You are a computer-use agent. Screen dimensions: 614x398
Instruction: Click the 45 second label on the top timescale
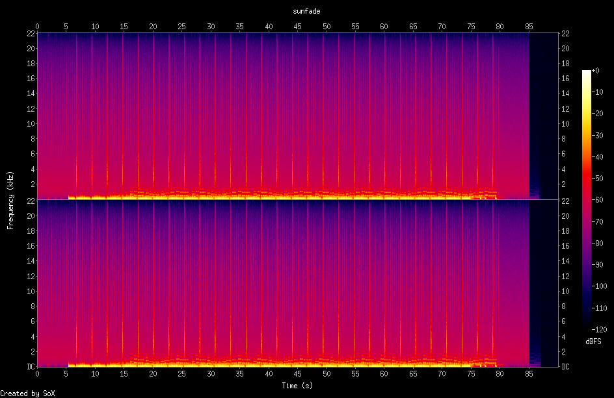point(298,27)
